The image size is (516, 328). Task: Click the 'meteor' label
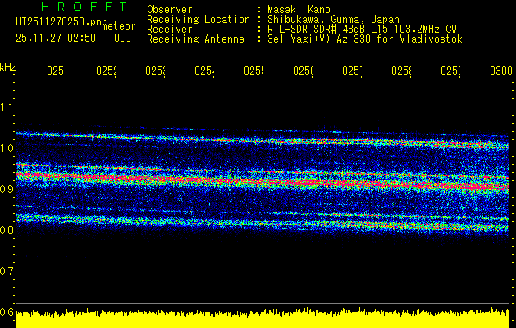pos(119,26)
